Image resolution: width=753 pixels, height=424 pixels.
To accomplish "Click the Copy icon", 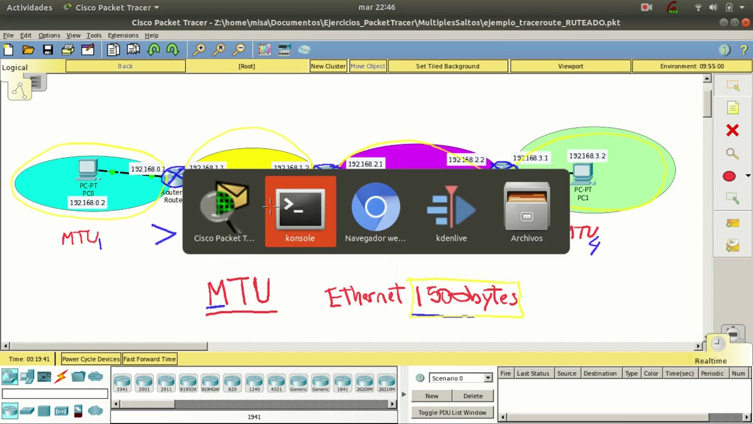I will tap(113, 50).
